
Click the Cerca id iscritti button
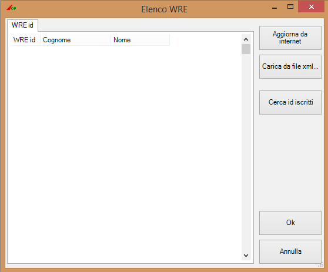[x=290, y=102]
